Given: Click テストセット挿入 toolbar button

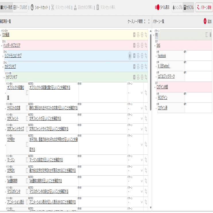Looking at the screenshot, I should coord(106,7).
